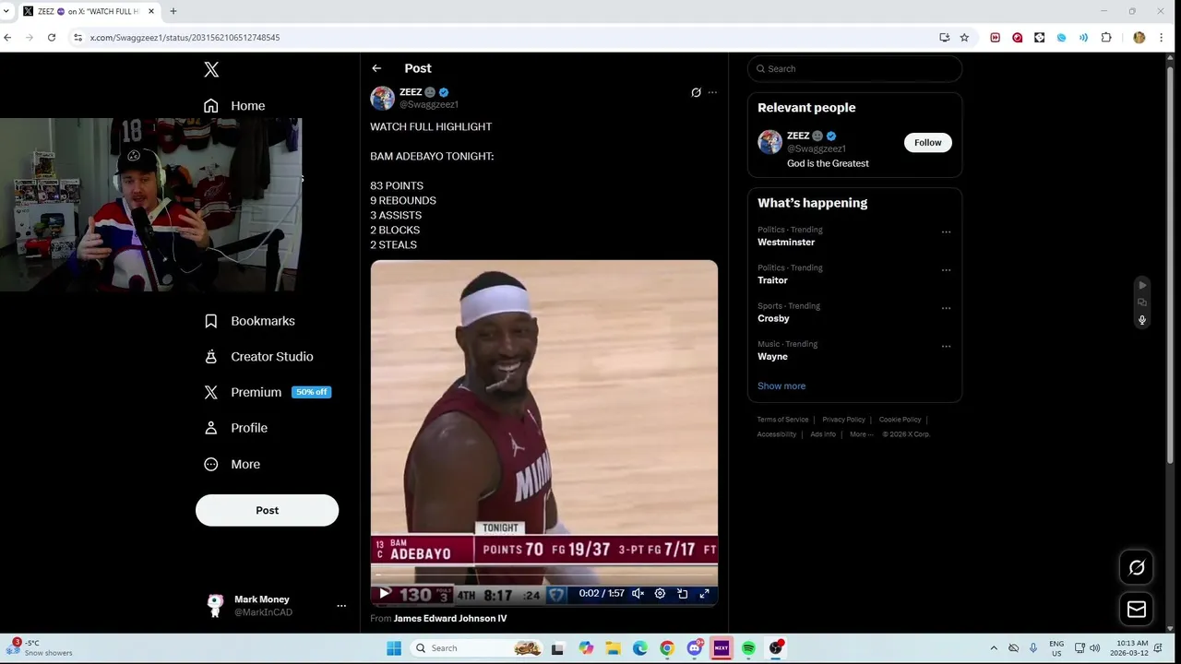The image size is (1181, 664).
Task: Follow ZEEZ in Relevant people
Action: point(928,143)
